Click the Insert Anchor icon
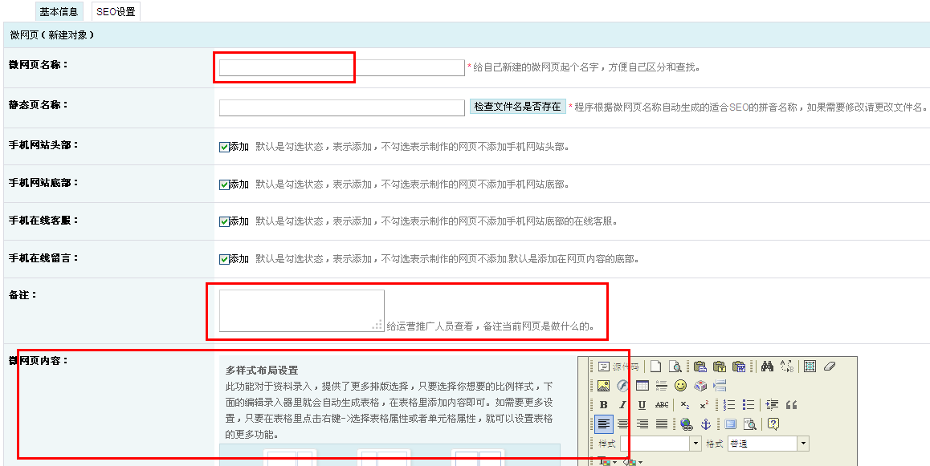Viewport: 930px width, 466px height. coord(706,424)
